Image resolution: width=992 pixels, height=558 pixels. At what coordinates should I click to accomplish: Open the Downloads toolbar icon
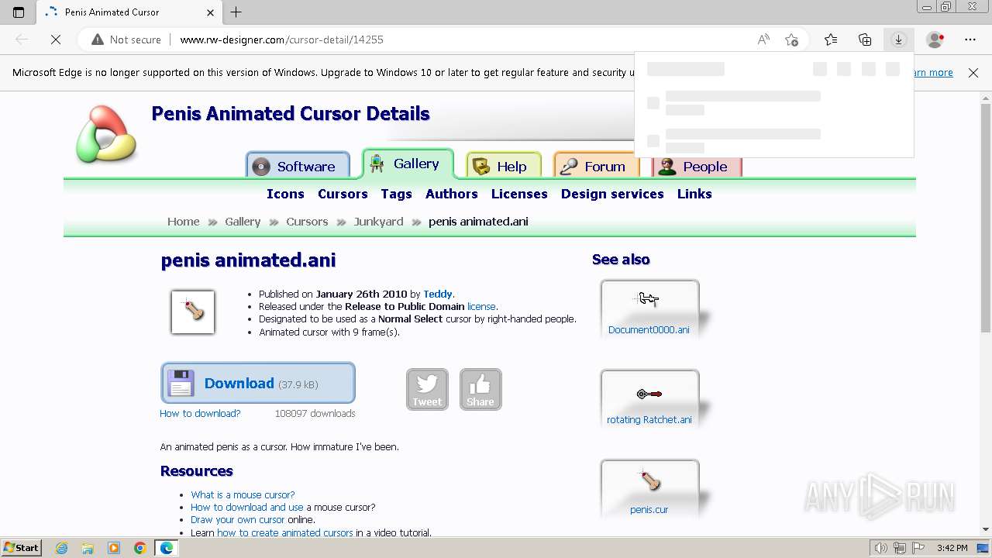click(898, 40)
